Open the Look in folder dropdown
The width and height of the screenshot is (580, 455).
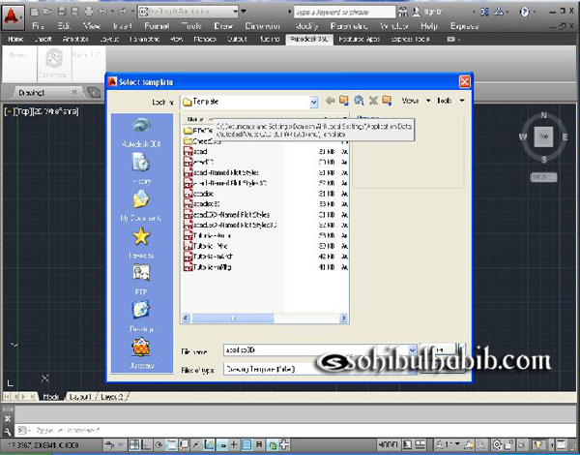[313, 102]
